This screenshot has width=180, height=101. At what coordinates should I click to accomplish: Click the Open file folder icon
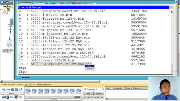7,2
